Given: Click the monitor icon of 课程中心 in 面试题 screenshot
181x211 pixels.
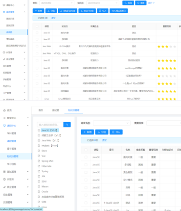Looking at the screenshot, I should pos(4,5).
